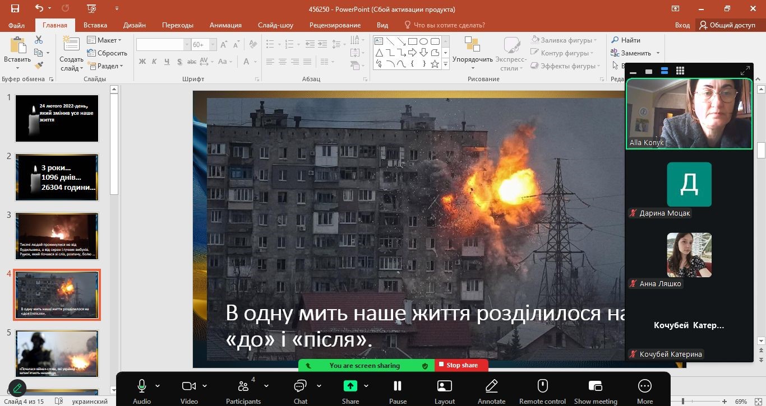
Task: Select the oval shape in gallery
Action: point(423,41)
